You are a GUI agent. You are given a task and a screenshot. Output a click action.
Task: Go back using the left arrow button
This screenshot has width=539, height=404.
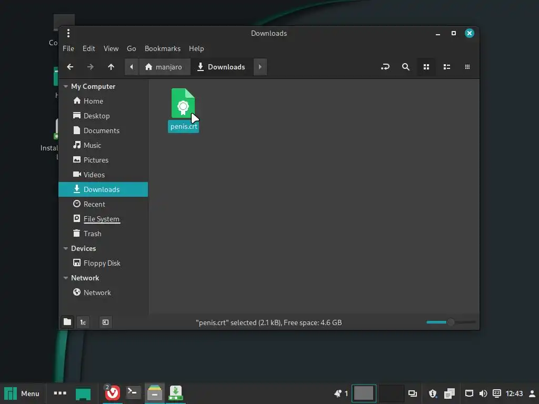tap(70, 67)
